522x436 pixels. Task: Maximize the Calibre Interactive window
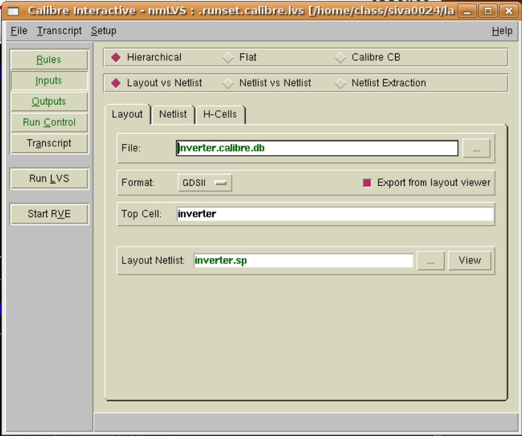tap(488, 11)
